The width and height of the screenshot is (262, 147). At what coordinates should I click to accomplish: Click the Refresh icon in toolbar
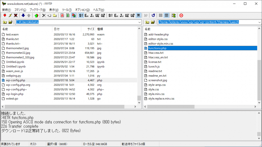click(x=153, y=16)
